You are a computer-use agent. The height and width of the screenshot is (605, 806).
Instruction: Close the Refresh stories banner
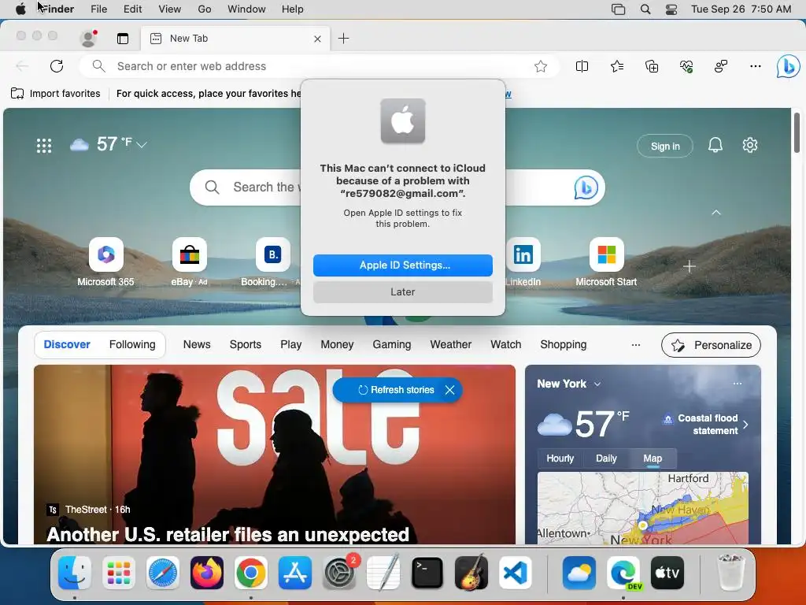[x=449, y=390]
